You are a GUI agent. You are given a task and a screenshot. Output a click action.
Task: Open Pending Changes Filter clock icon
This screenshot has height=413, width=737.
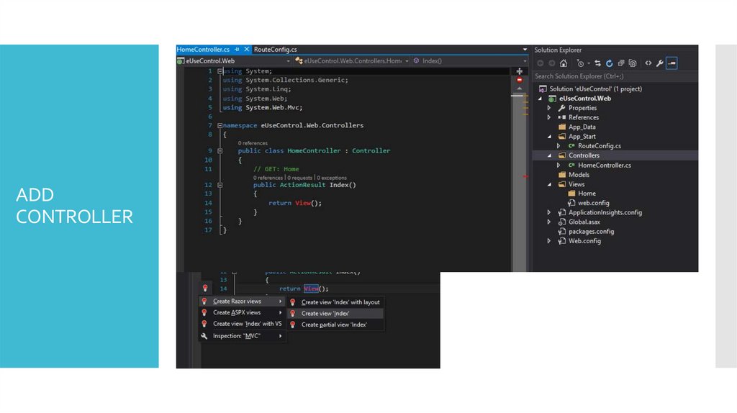(581, 63)
